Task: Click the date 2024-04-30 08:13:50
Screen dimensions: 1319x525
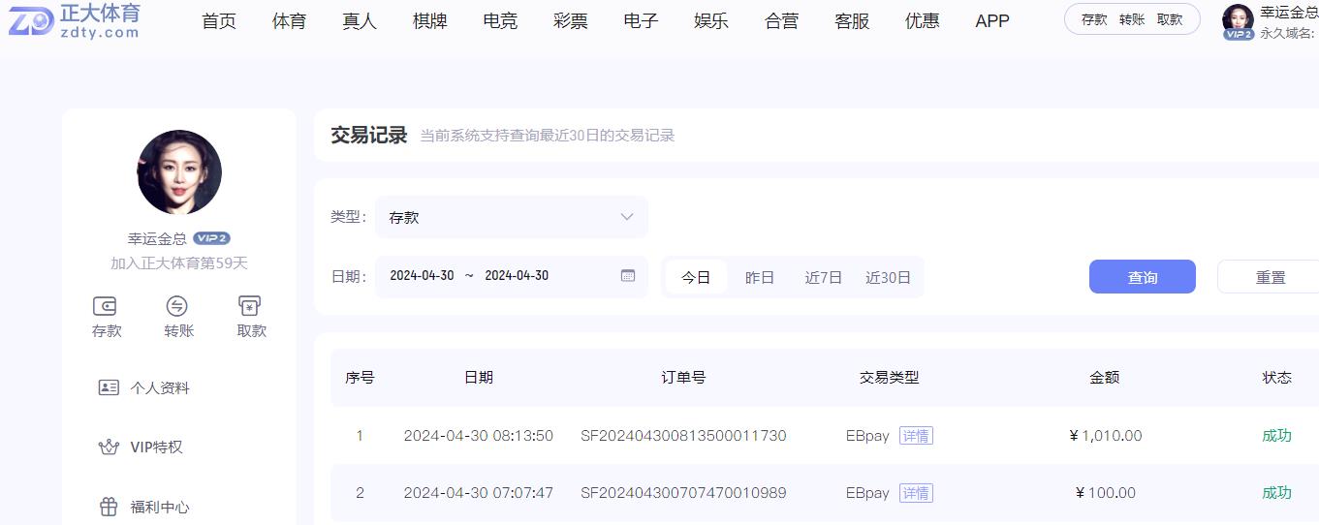Action: (479, 436)
